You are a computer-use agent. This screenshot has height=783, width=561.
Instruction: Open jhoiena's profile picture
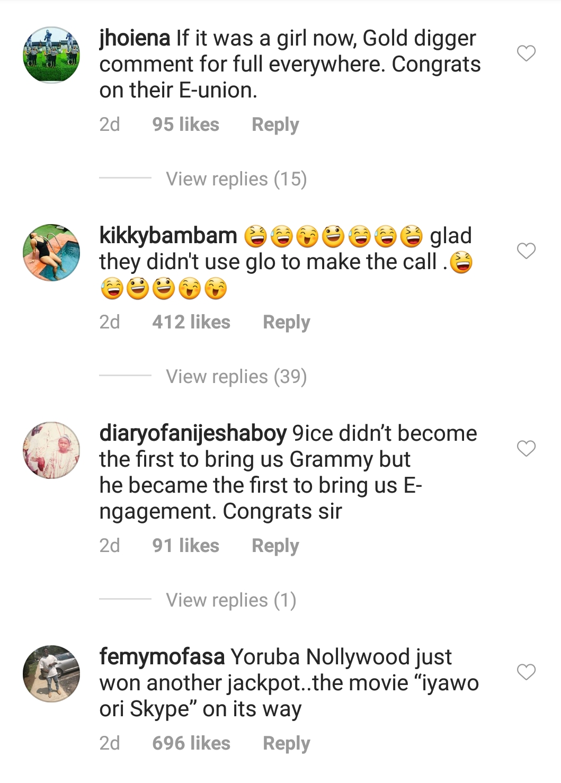(x=51, y=55)
